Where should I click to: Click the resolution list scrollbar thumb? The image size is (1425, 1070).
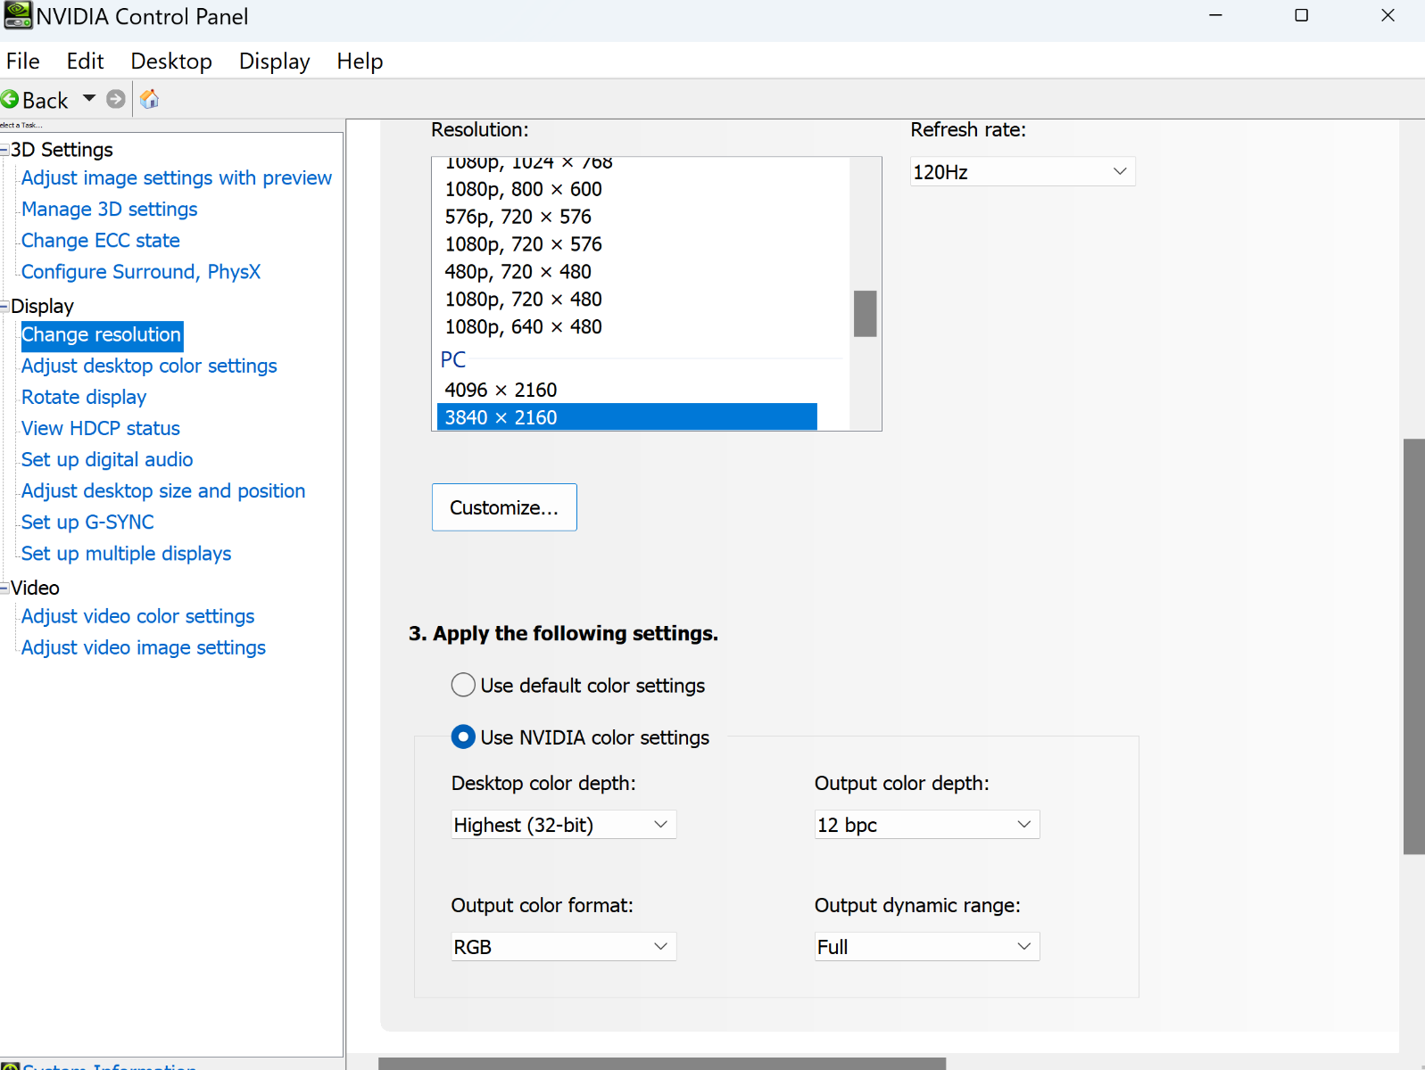(x=865, y=314)
